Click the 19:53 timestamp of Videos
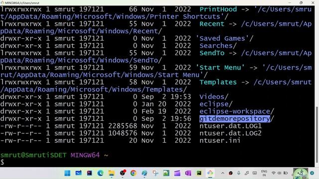 180,96
